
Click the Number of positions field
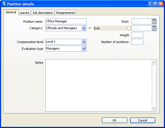pyautogui.click(x=137, y=42)
